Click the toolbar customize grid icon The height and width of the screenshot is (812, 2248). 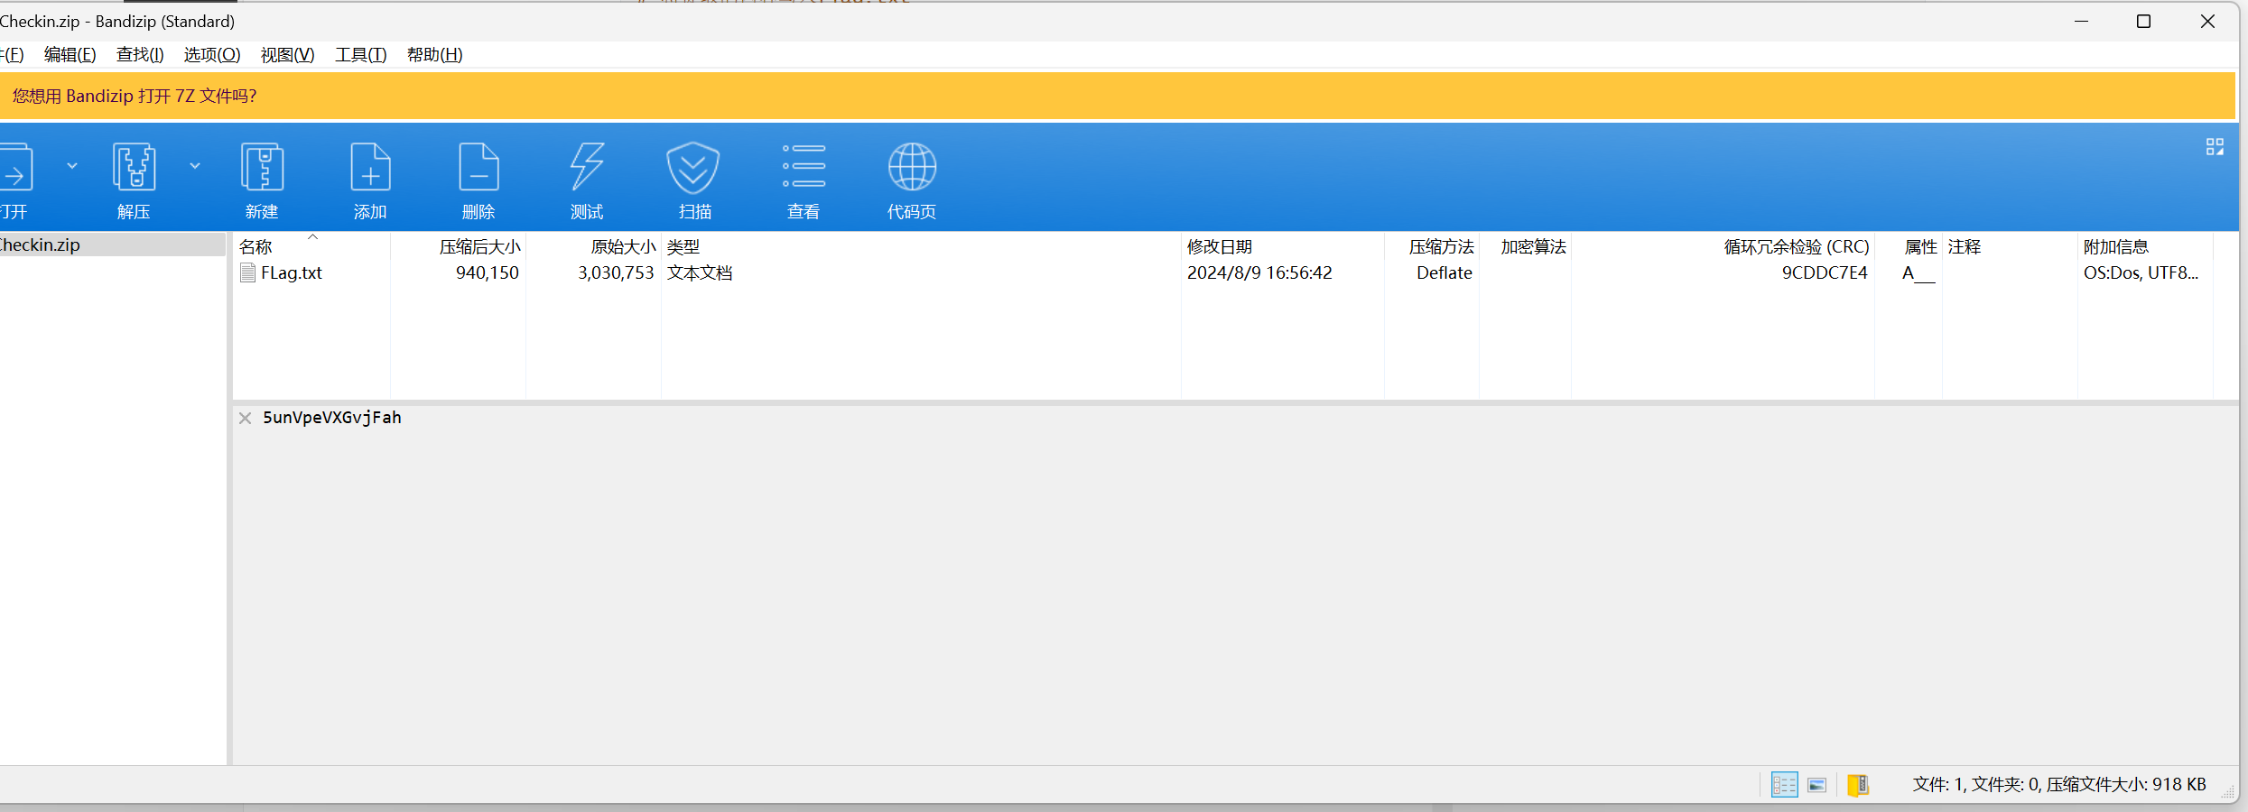click(2215, 147)
